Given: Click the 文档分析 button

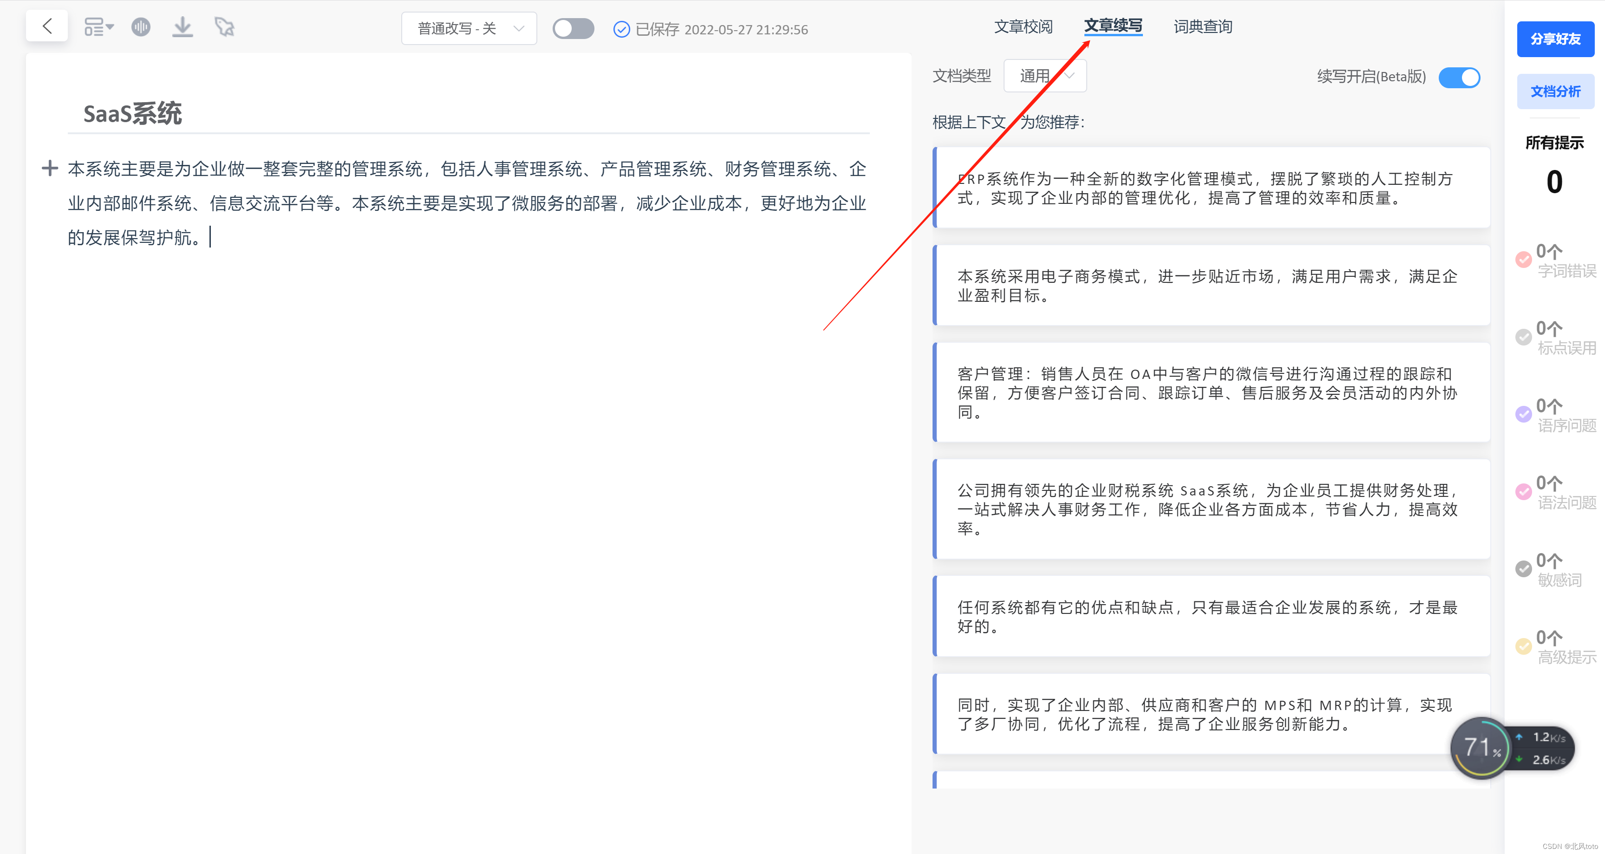Looking at the screenshot, I should click(1555, 91).
